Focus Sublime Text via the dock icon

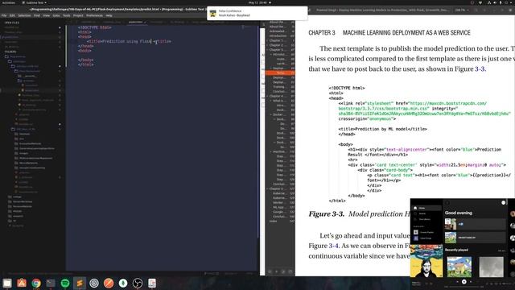[x=80, y=283]
